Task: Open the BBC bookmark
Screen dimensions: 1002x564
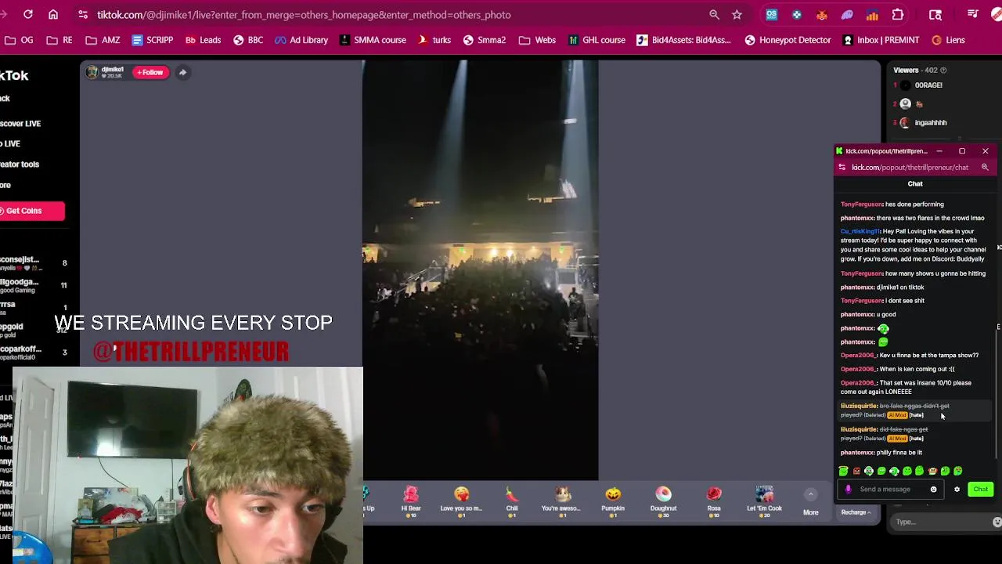Action: point(248,40)
